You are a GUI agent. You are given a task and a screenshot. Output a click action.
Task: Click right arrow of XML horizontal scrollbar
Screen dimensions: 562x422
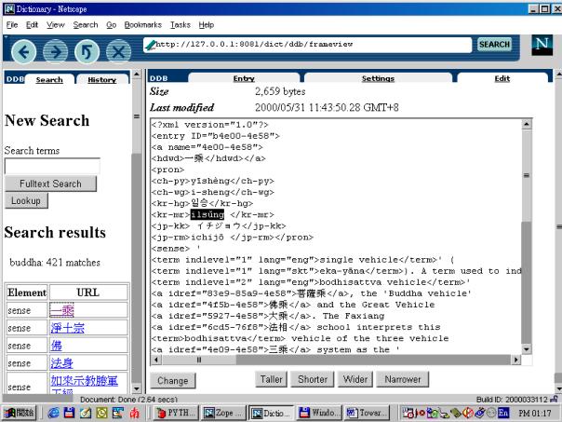click(515, 360)
